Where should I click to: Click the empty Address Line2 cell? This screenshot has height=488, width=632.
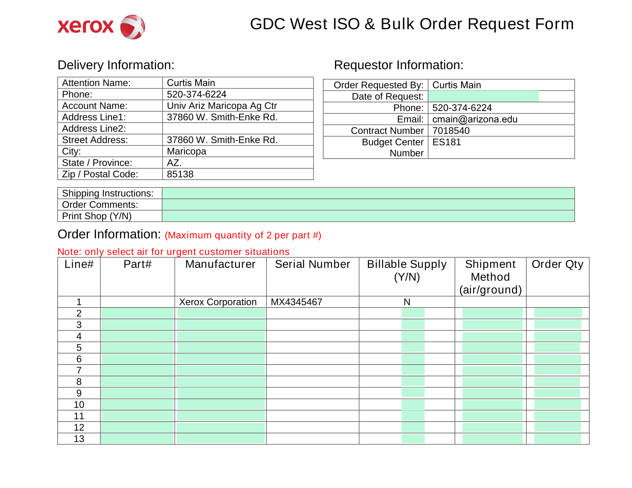[238, 128]
